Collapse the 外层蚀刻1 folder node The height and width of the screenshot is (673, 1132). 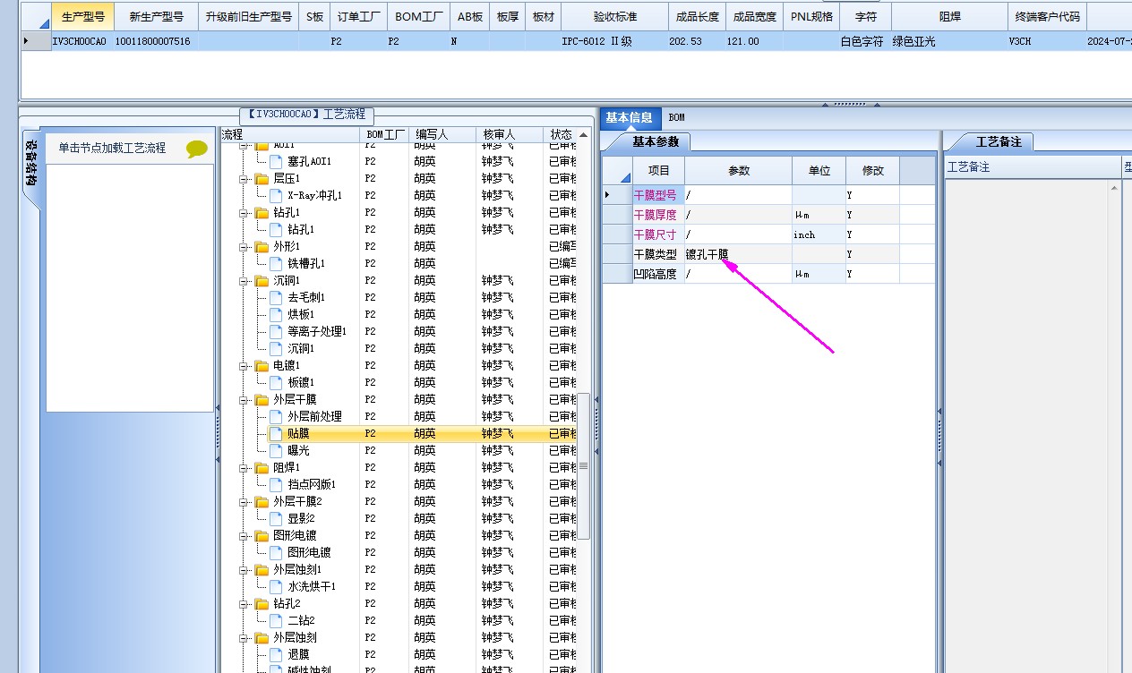tap(244, 570)
